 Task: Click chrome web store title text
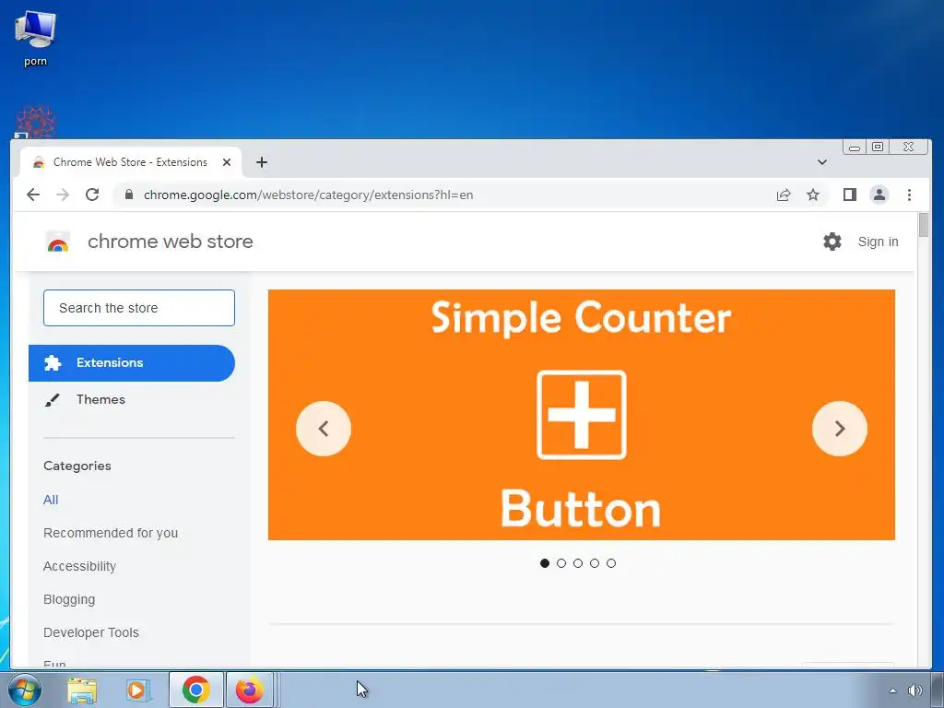pyautogui.click(x=171, y=242)
